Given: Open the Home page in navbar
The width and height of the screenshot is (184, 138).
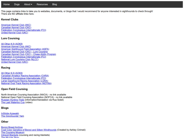Looking at the screenshot, I should pos(6,4).
